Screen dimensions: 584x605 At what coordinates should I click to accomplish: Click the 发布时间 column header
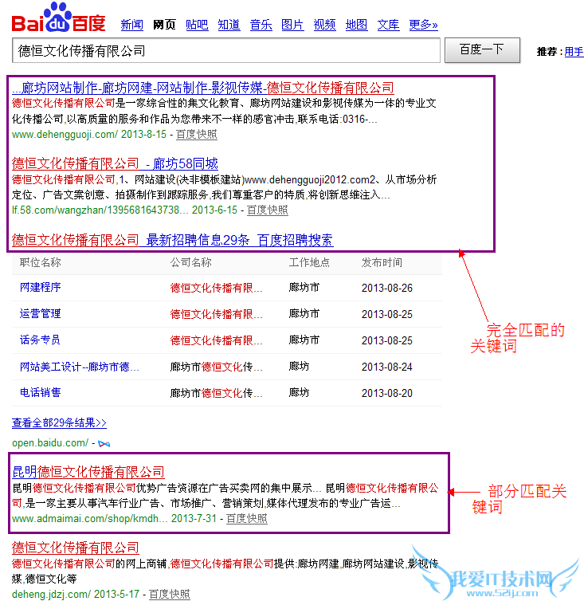382,263
